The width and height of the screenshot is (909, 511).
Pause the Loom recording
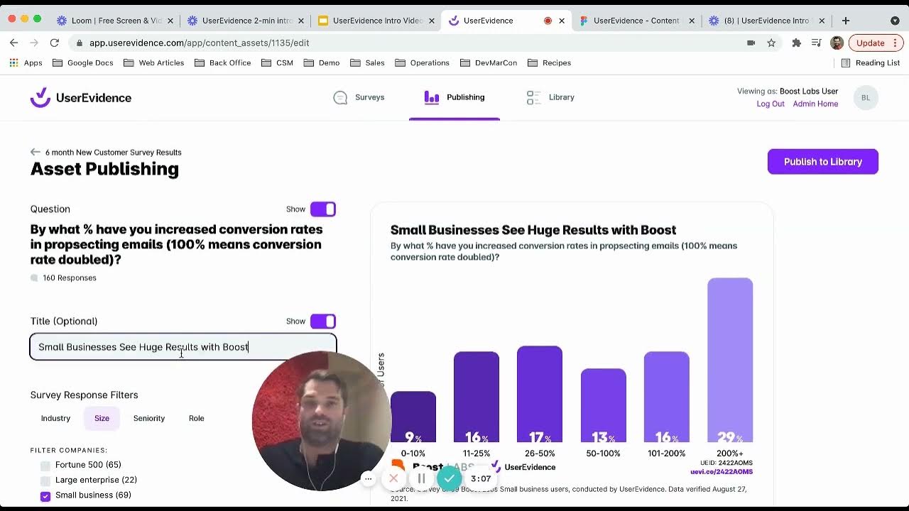pyautogui.click(x=421, y=478)
